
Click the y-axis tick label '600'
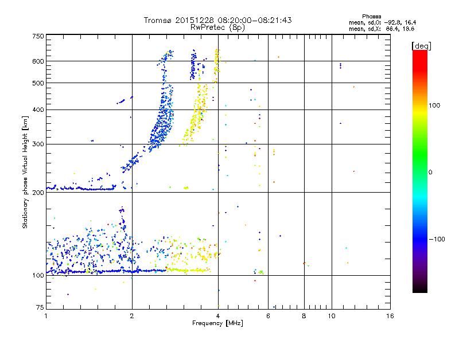(38, 61)
